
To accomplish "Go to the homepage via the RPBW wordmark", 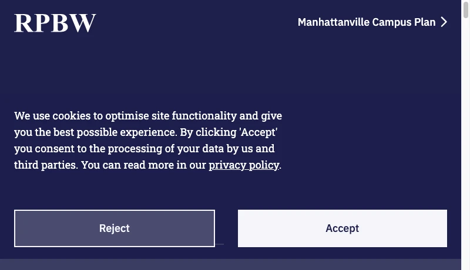I will pyautogui.click(x=55, y=23).
